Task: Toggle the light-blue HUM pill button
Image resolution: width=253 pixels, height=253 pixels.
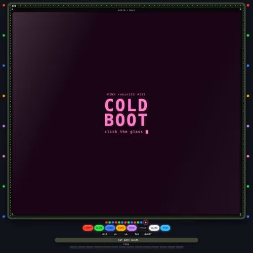Action: coord(165,228)
